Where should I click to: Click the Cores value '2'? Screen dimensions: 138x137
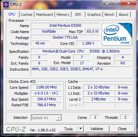pos(95,117)
